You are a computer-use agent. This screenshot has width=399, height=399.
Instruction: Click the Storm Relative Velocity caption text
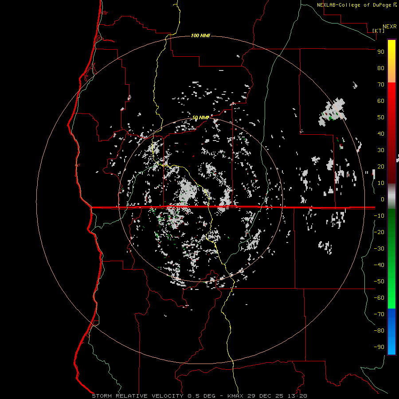point(199,396)
